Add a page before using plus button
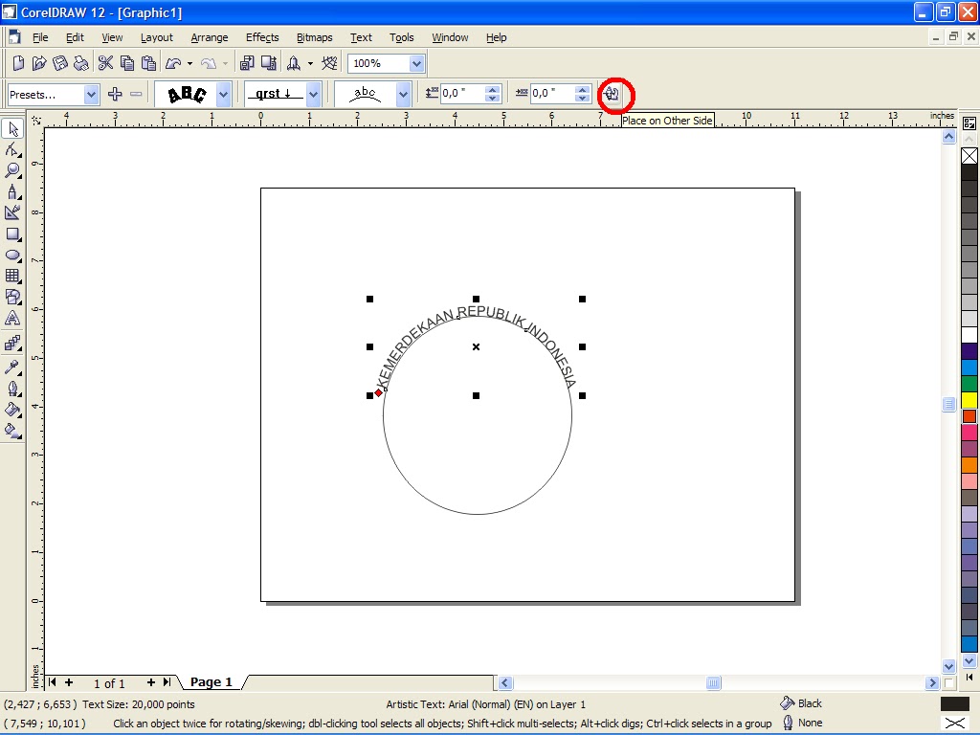980x735 pixels. coord(69,682)
